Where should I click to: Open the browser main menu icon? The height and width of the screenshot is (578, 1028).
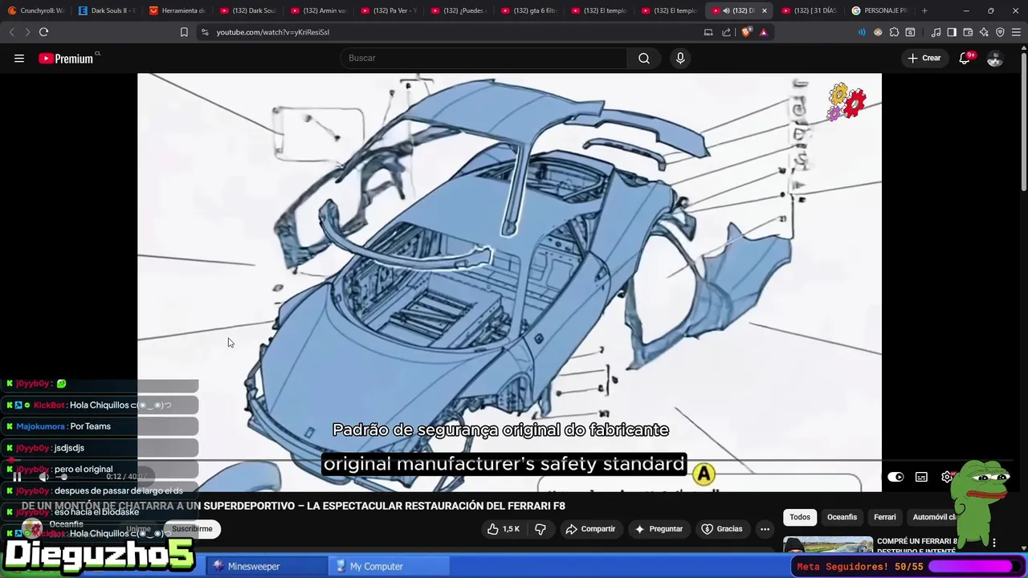[1016, 32]
